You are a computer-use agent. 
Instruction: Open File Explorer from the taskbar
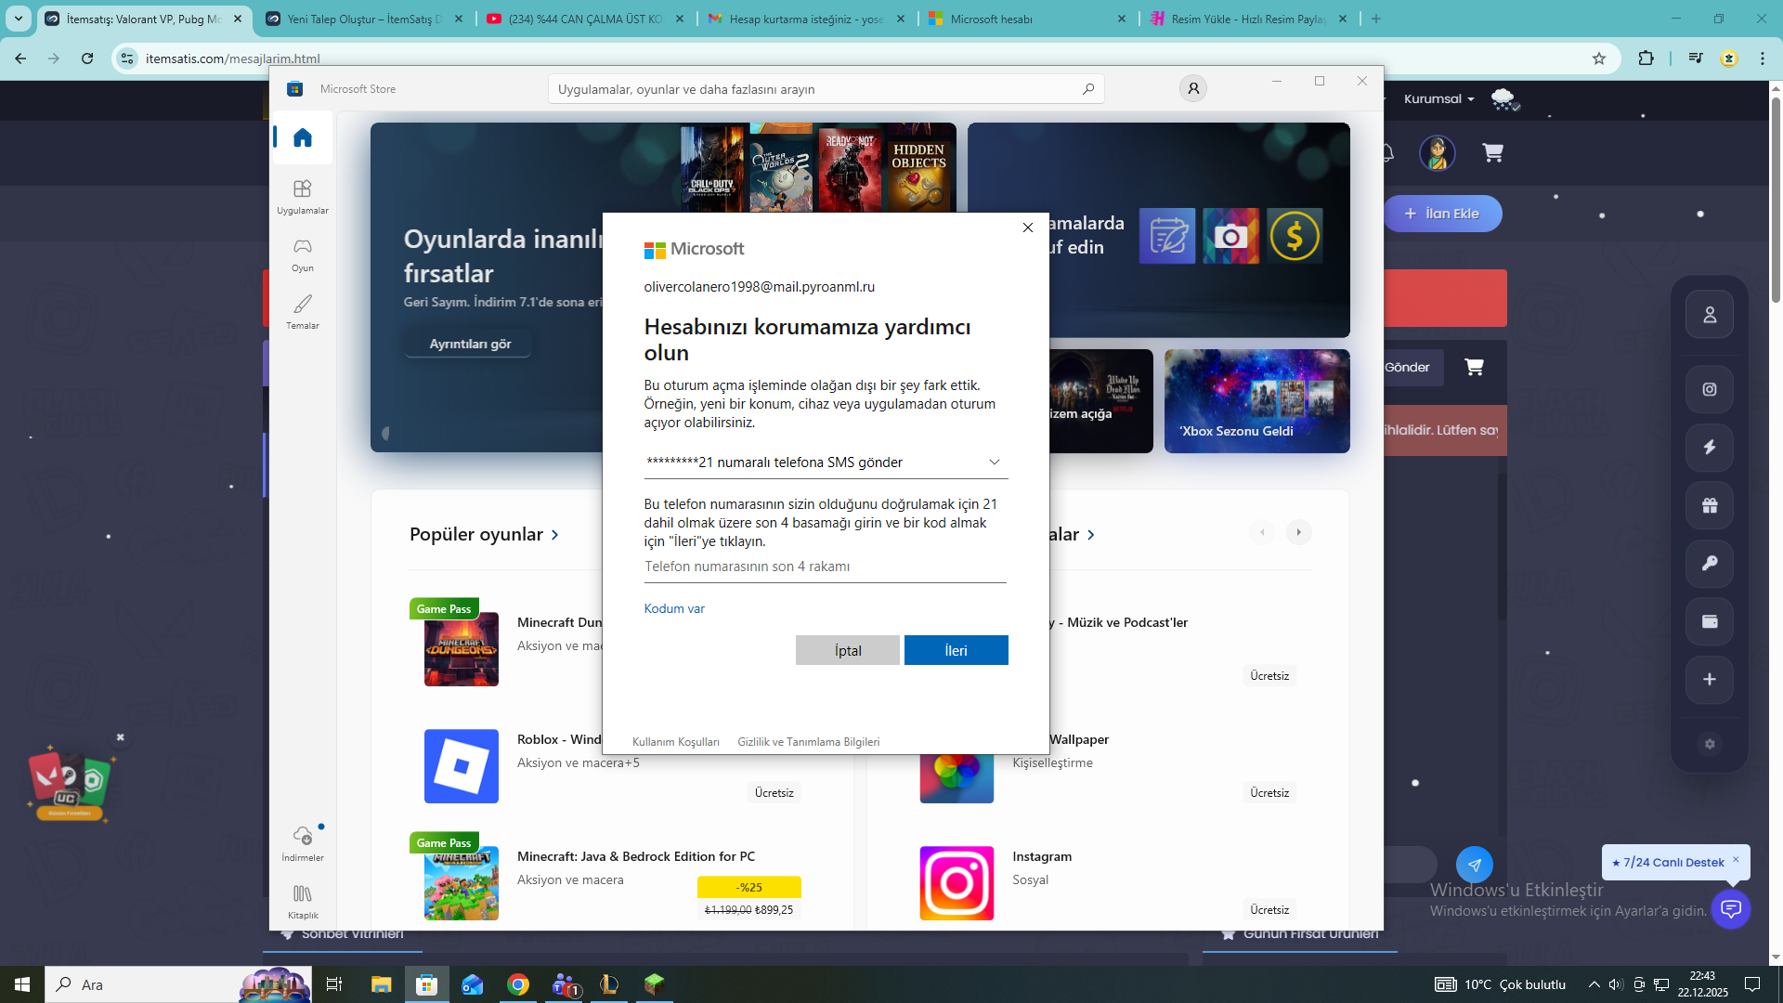click(382, 984)
